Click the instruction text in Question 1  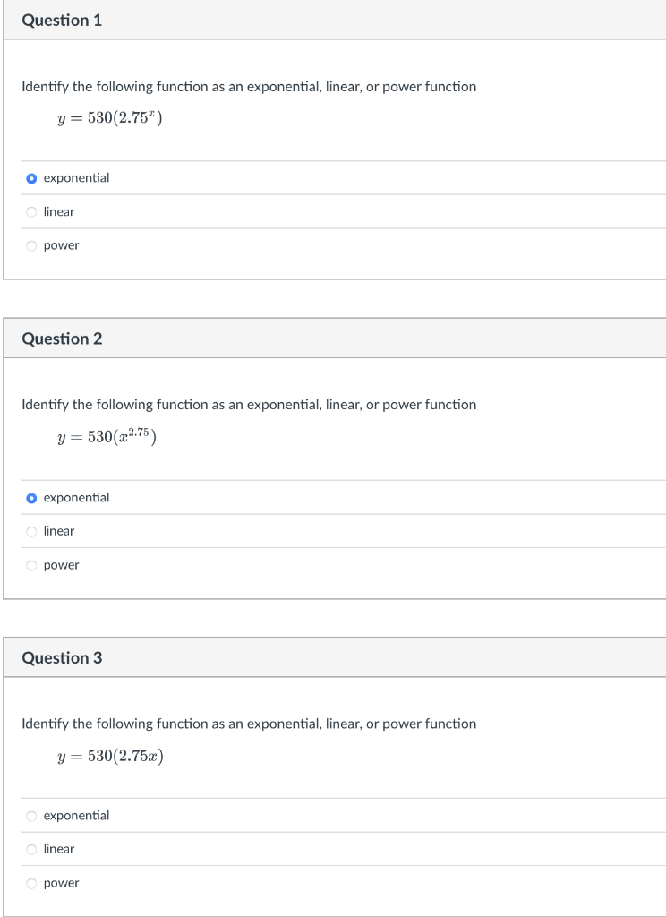(x=249, y=87)
